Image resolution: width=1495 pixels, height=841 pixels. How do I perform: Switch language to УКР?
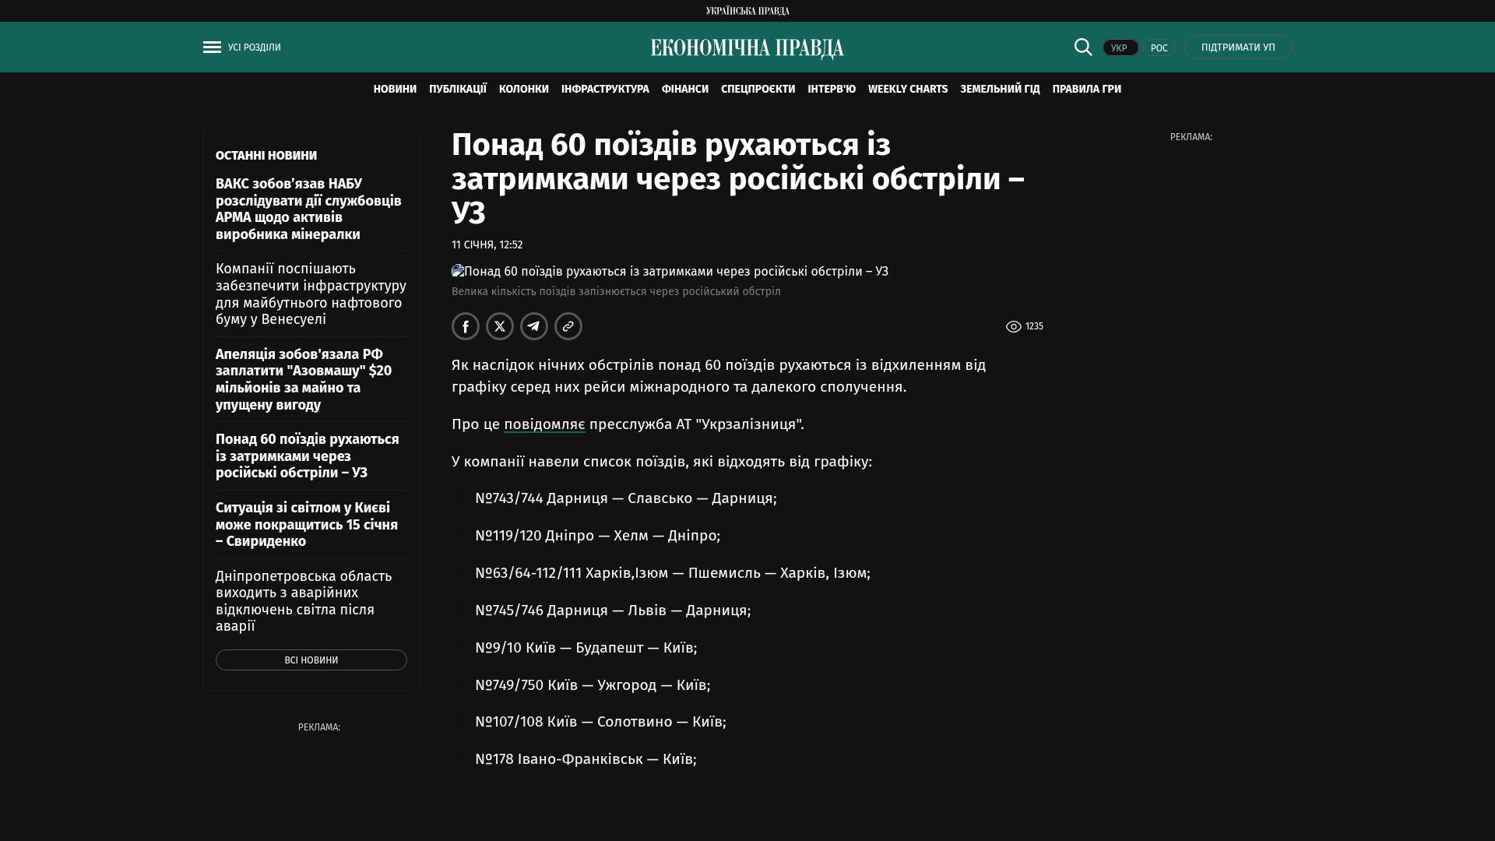pos(1120,48)
